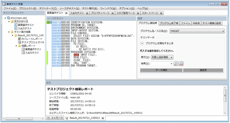Open the ソーステキスト(S) menu
This screenshot has height=123, width=230.
tap(69, 9)
